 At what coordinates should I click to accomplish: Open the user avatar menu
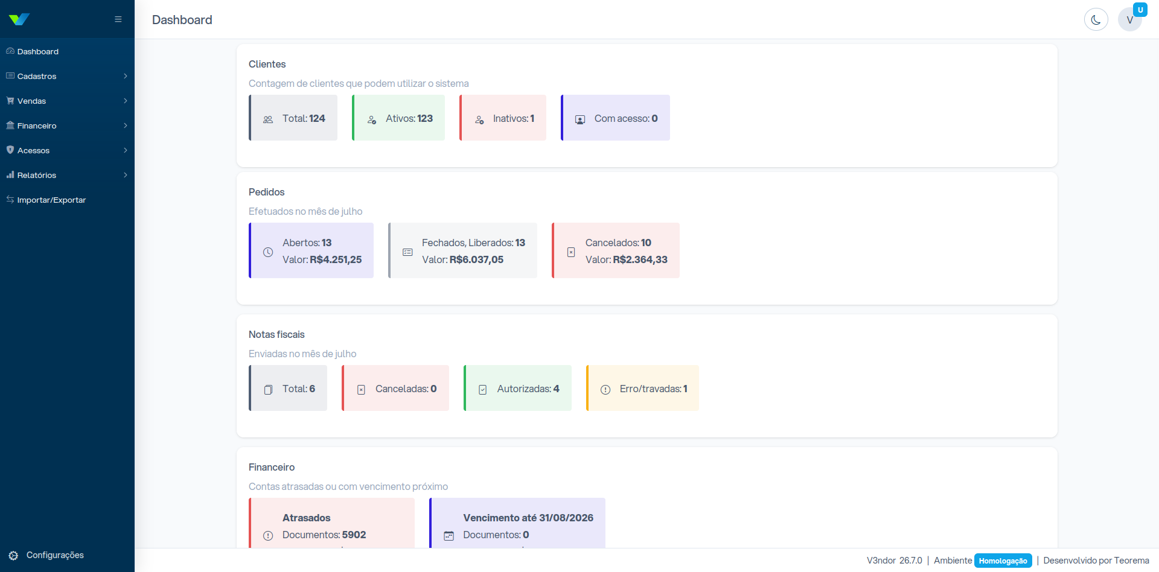tap(1129, 19)
